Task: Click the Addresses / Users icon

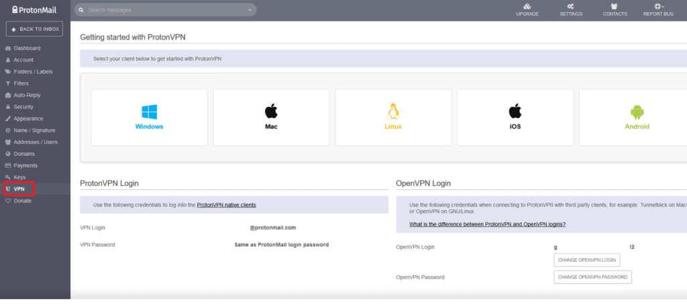Action: [x=8, y=142]
